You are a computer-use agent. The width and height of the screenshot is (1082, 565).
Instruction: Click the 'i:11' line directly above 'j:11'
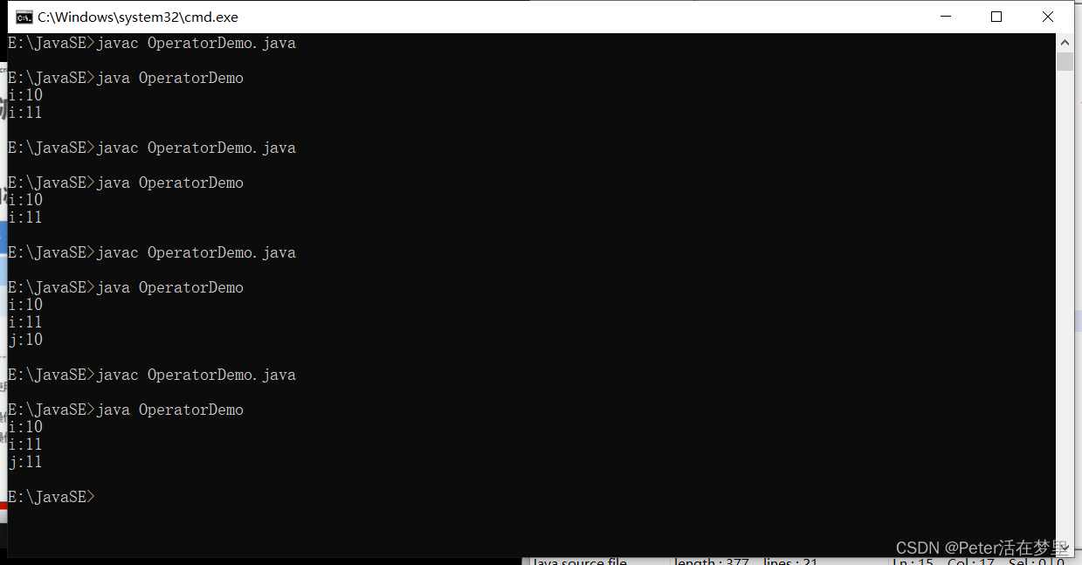(x=25, y=444)
